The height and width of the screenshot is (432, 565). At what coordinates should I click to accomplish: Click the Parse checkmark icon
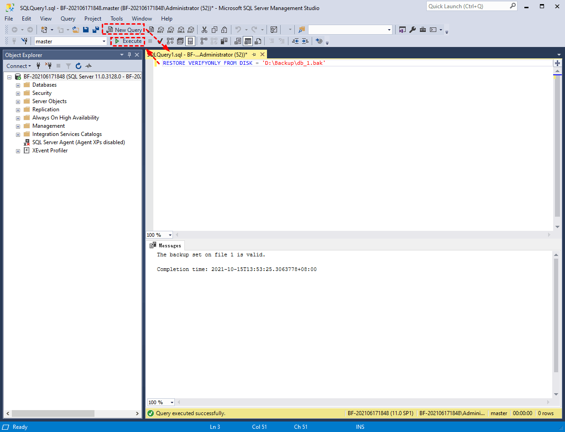pos(160,42)
